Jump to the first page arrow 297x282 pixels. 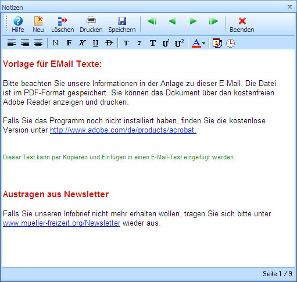[x=152, y=21]
